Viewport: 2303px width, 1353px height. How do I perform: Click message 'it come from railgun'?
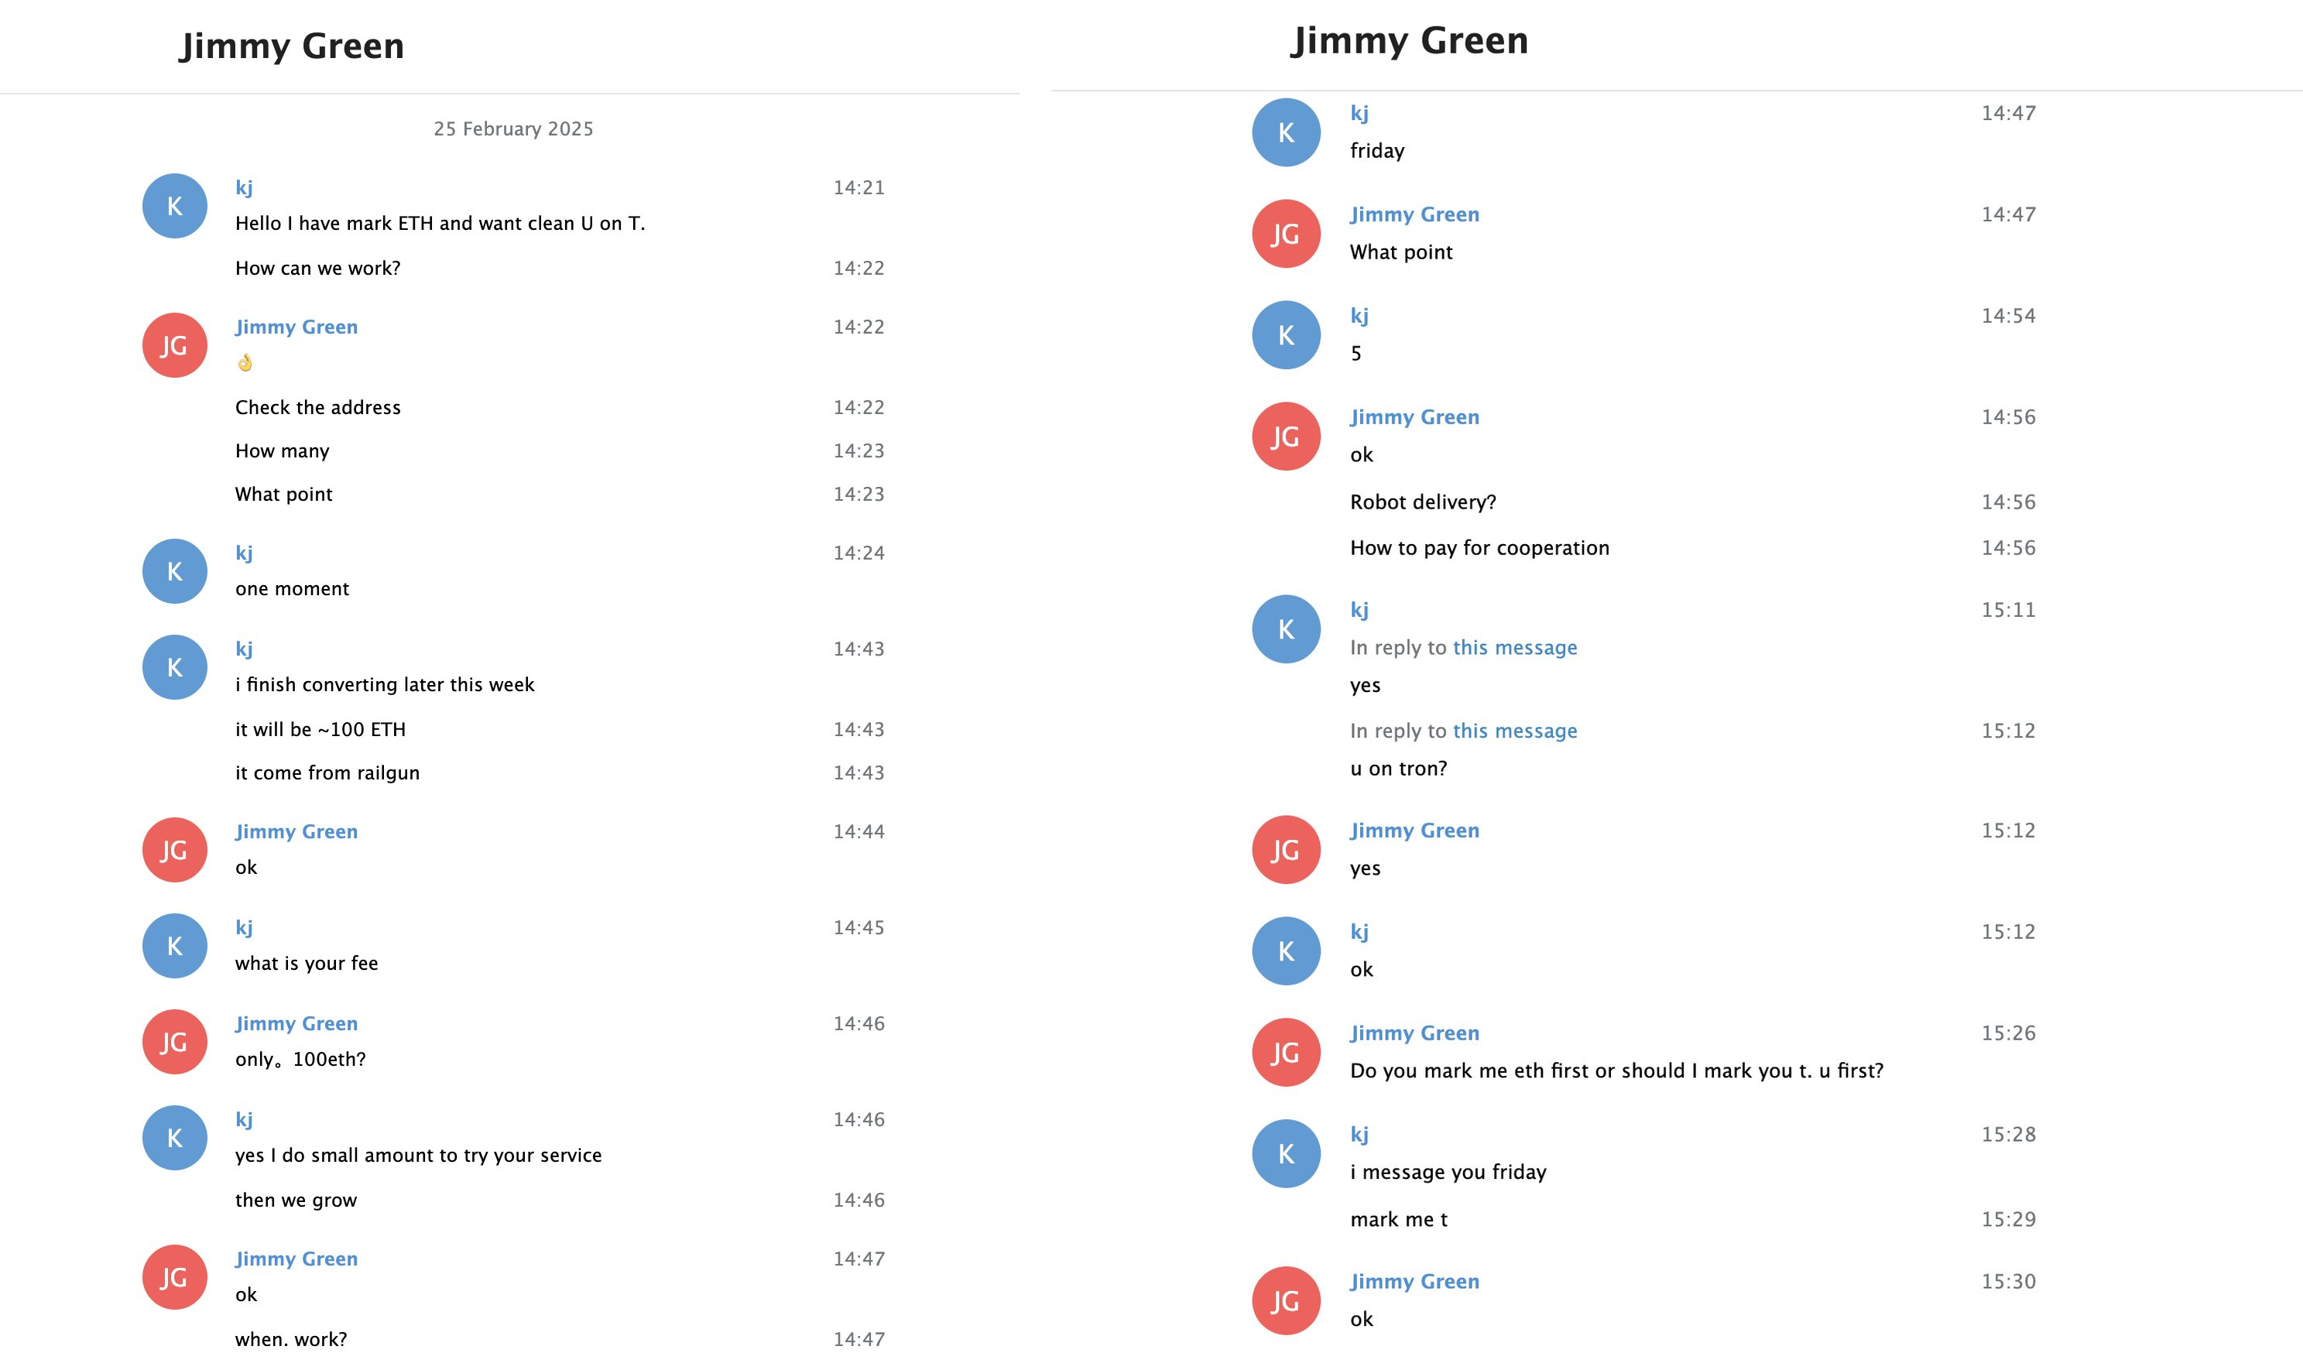coord(327,773)
